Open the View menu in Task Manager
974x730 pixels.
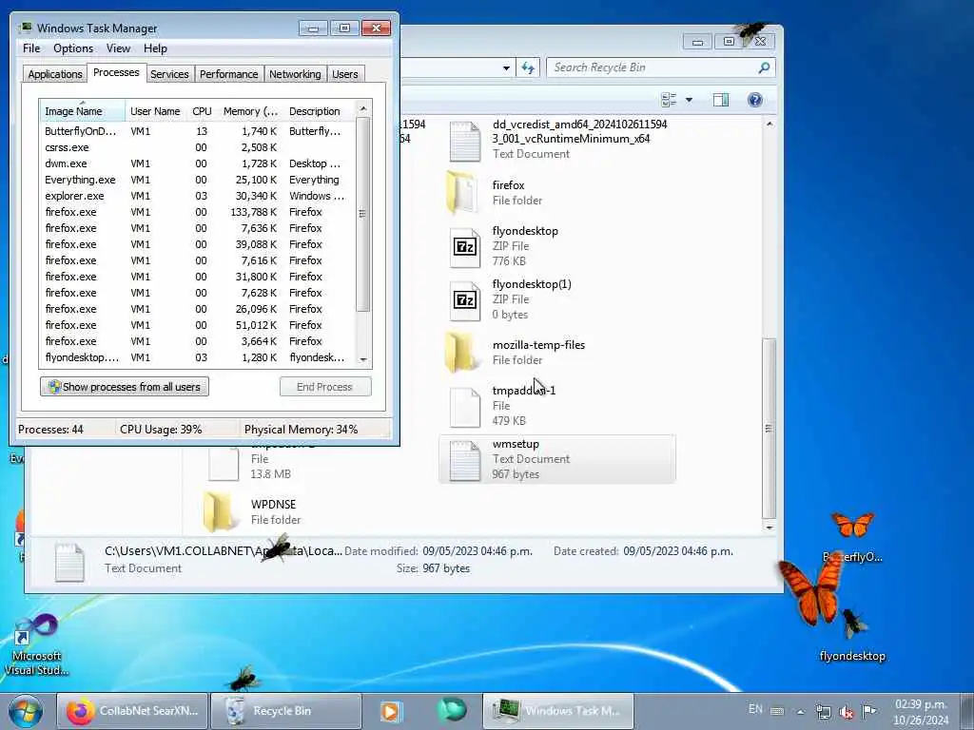118,48
